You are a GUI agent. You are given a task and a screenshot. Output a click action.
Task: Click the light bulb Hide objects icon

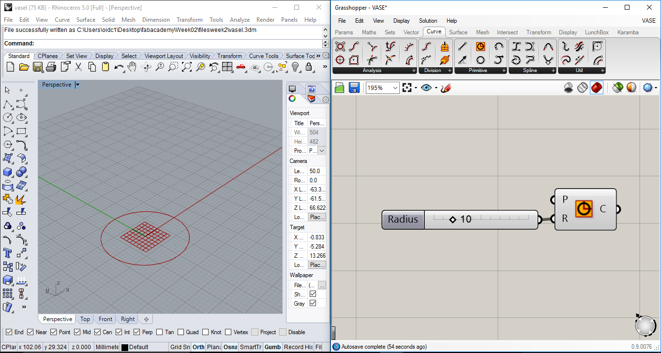[295, 67]
